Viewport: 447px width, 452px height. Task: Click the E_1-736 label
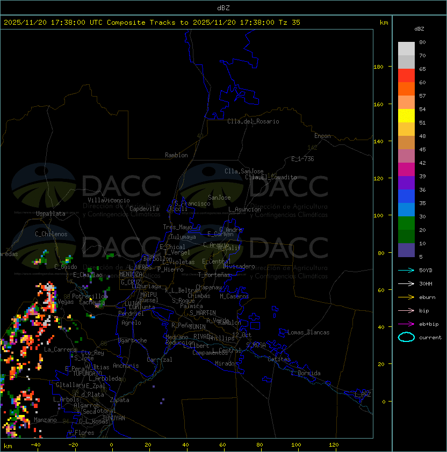pyautogui.click(x=302, y=159)
